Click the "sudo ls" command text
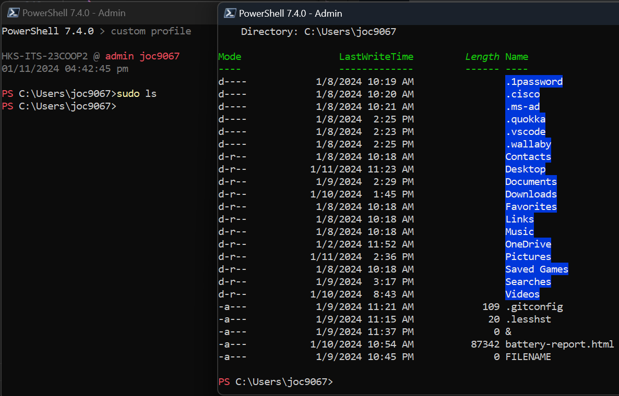619x396 pixels. point(137,94)
